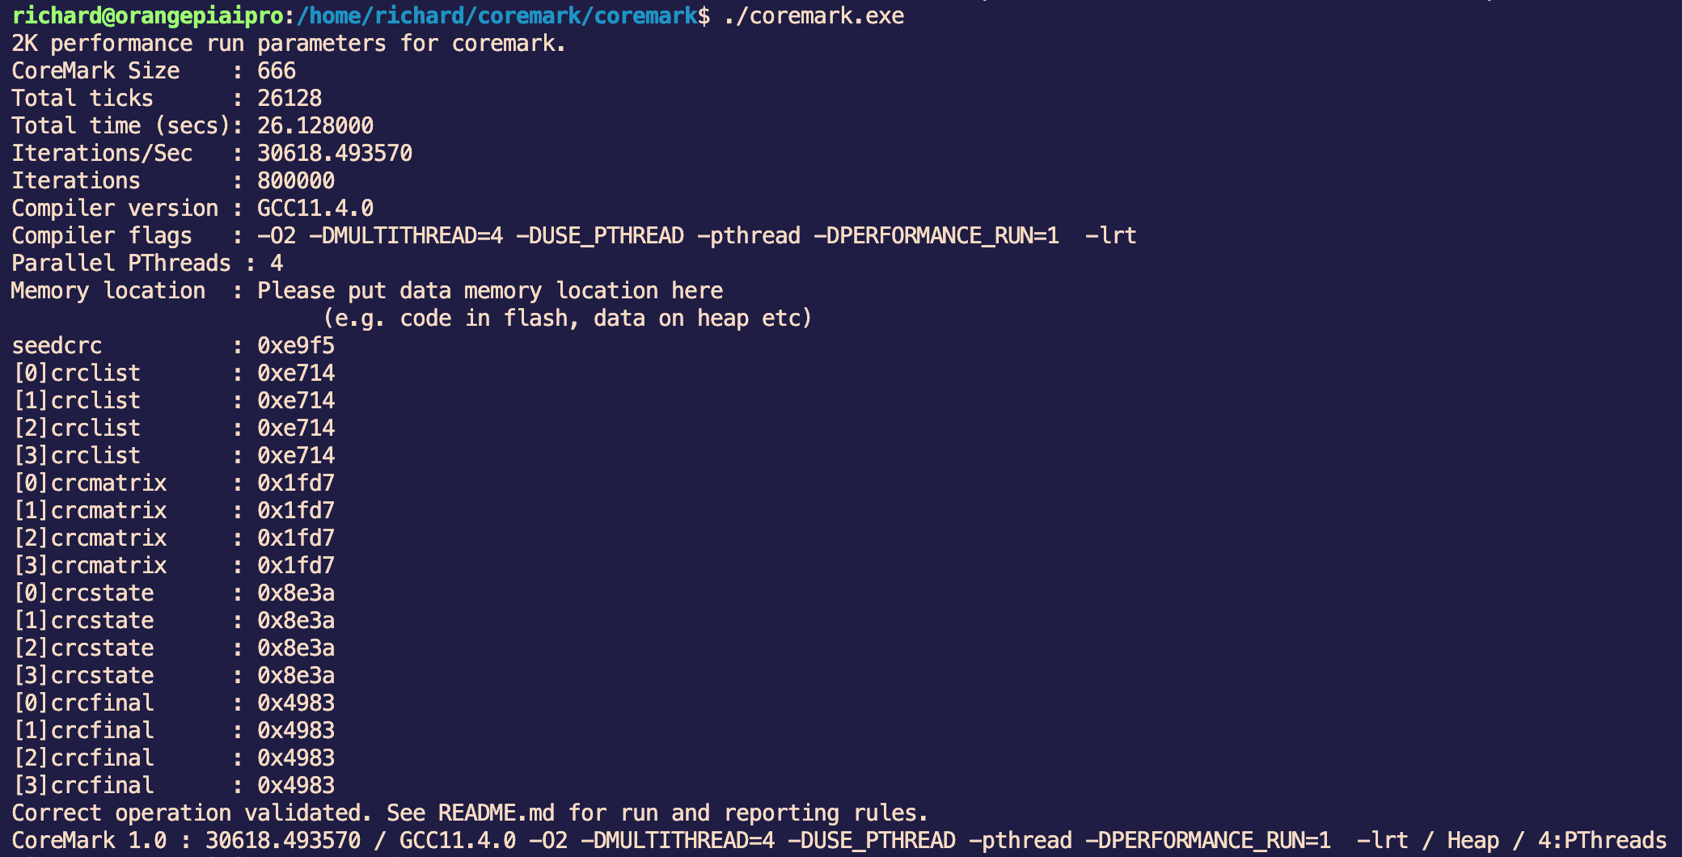Screen dimensions: 1682x857
Task: Click the CoreMark Size value 666
Action: click(x=277, y=70)
